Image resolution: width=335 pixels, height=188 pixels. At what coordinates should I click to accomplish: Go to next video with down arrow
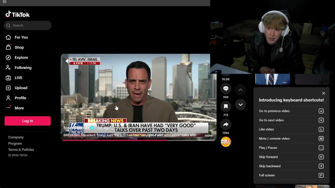[241, 105]
